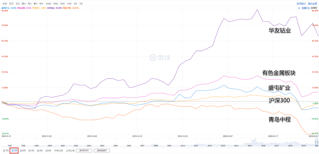319x154 pixels.
Task: Open 区间统计 range statistics
Action: (x=301, y=4)
